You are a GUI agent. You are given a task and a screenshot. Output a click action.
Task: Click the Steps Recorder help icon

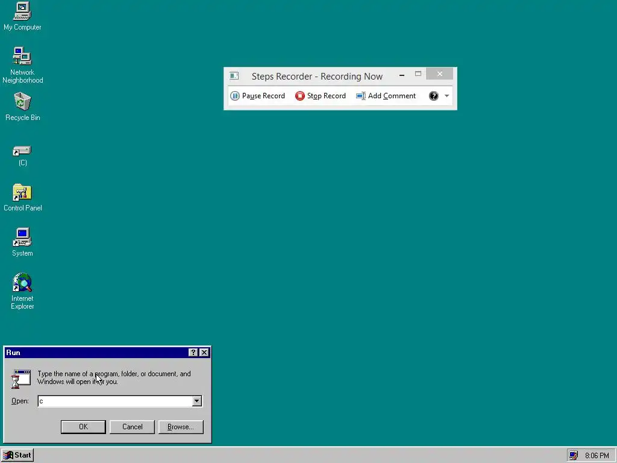(x=434, y=96)
